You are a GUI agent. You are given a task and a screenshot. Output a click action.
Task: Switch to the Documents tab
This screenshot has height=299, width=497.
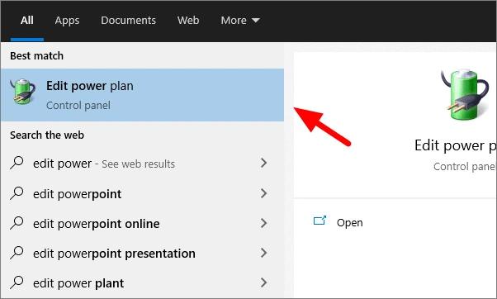[x=128, y=21]
